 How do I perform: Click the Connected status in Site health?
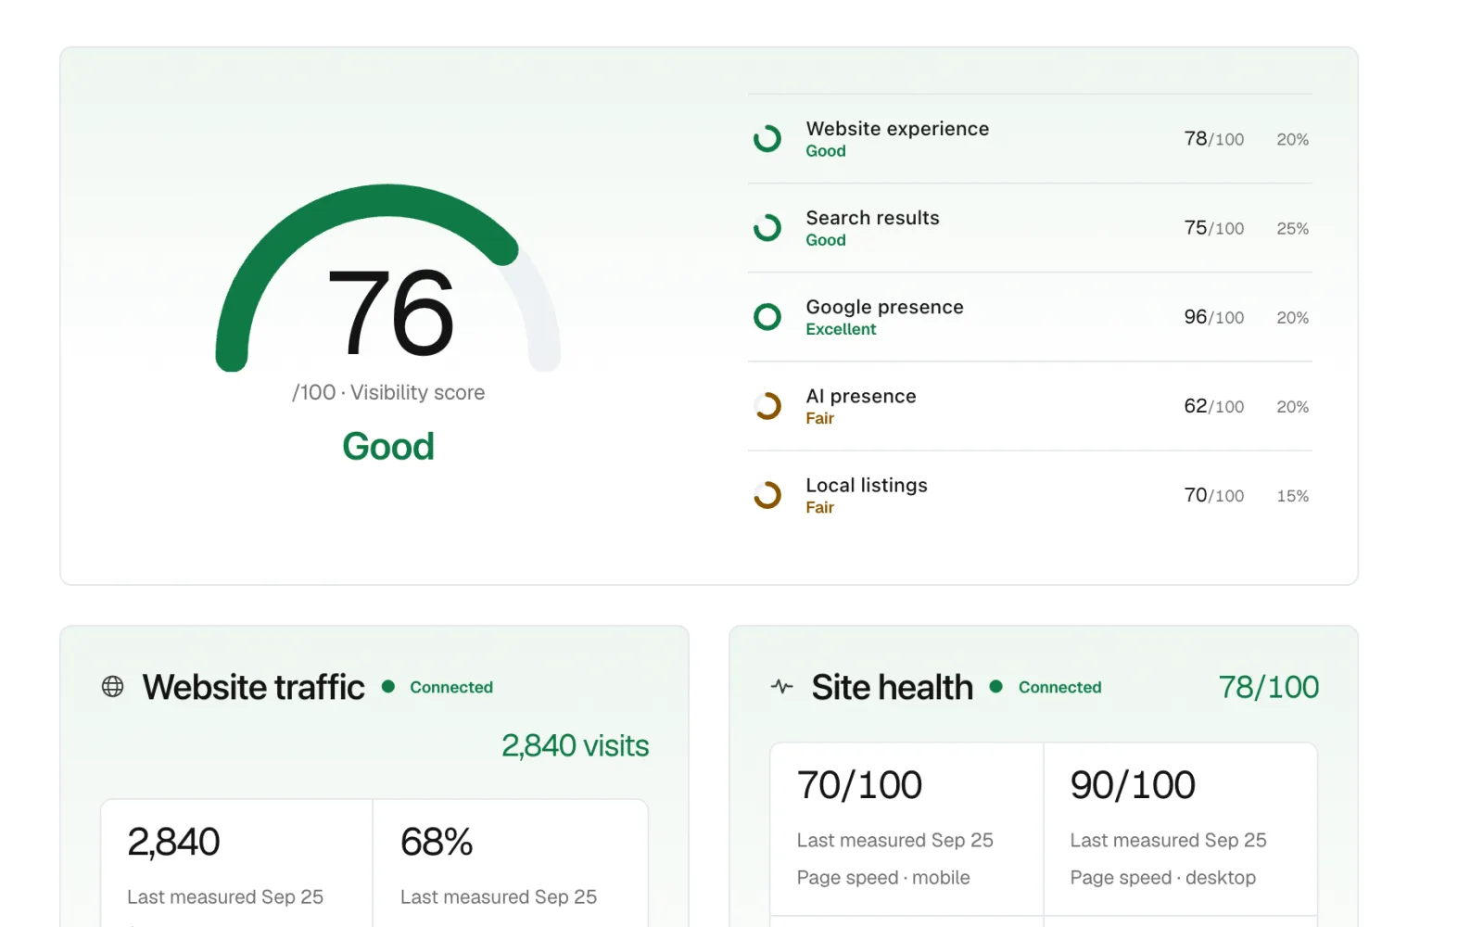pos(1059,687)
